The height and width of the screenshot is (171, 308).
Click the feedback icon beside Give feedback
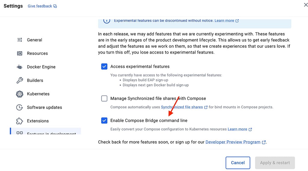pos(55,6)
